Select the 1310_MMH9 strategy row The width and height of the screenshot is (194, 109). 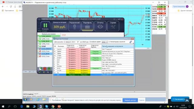click(45, 49)
